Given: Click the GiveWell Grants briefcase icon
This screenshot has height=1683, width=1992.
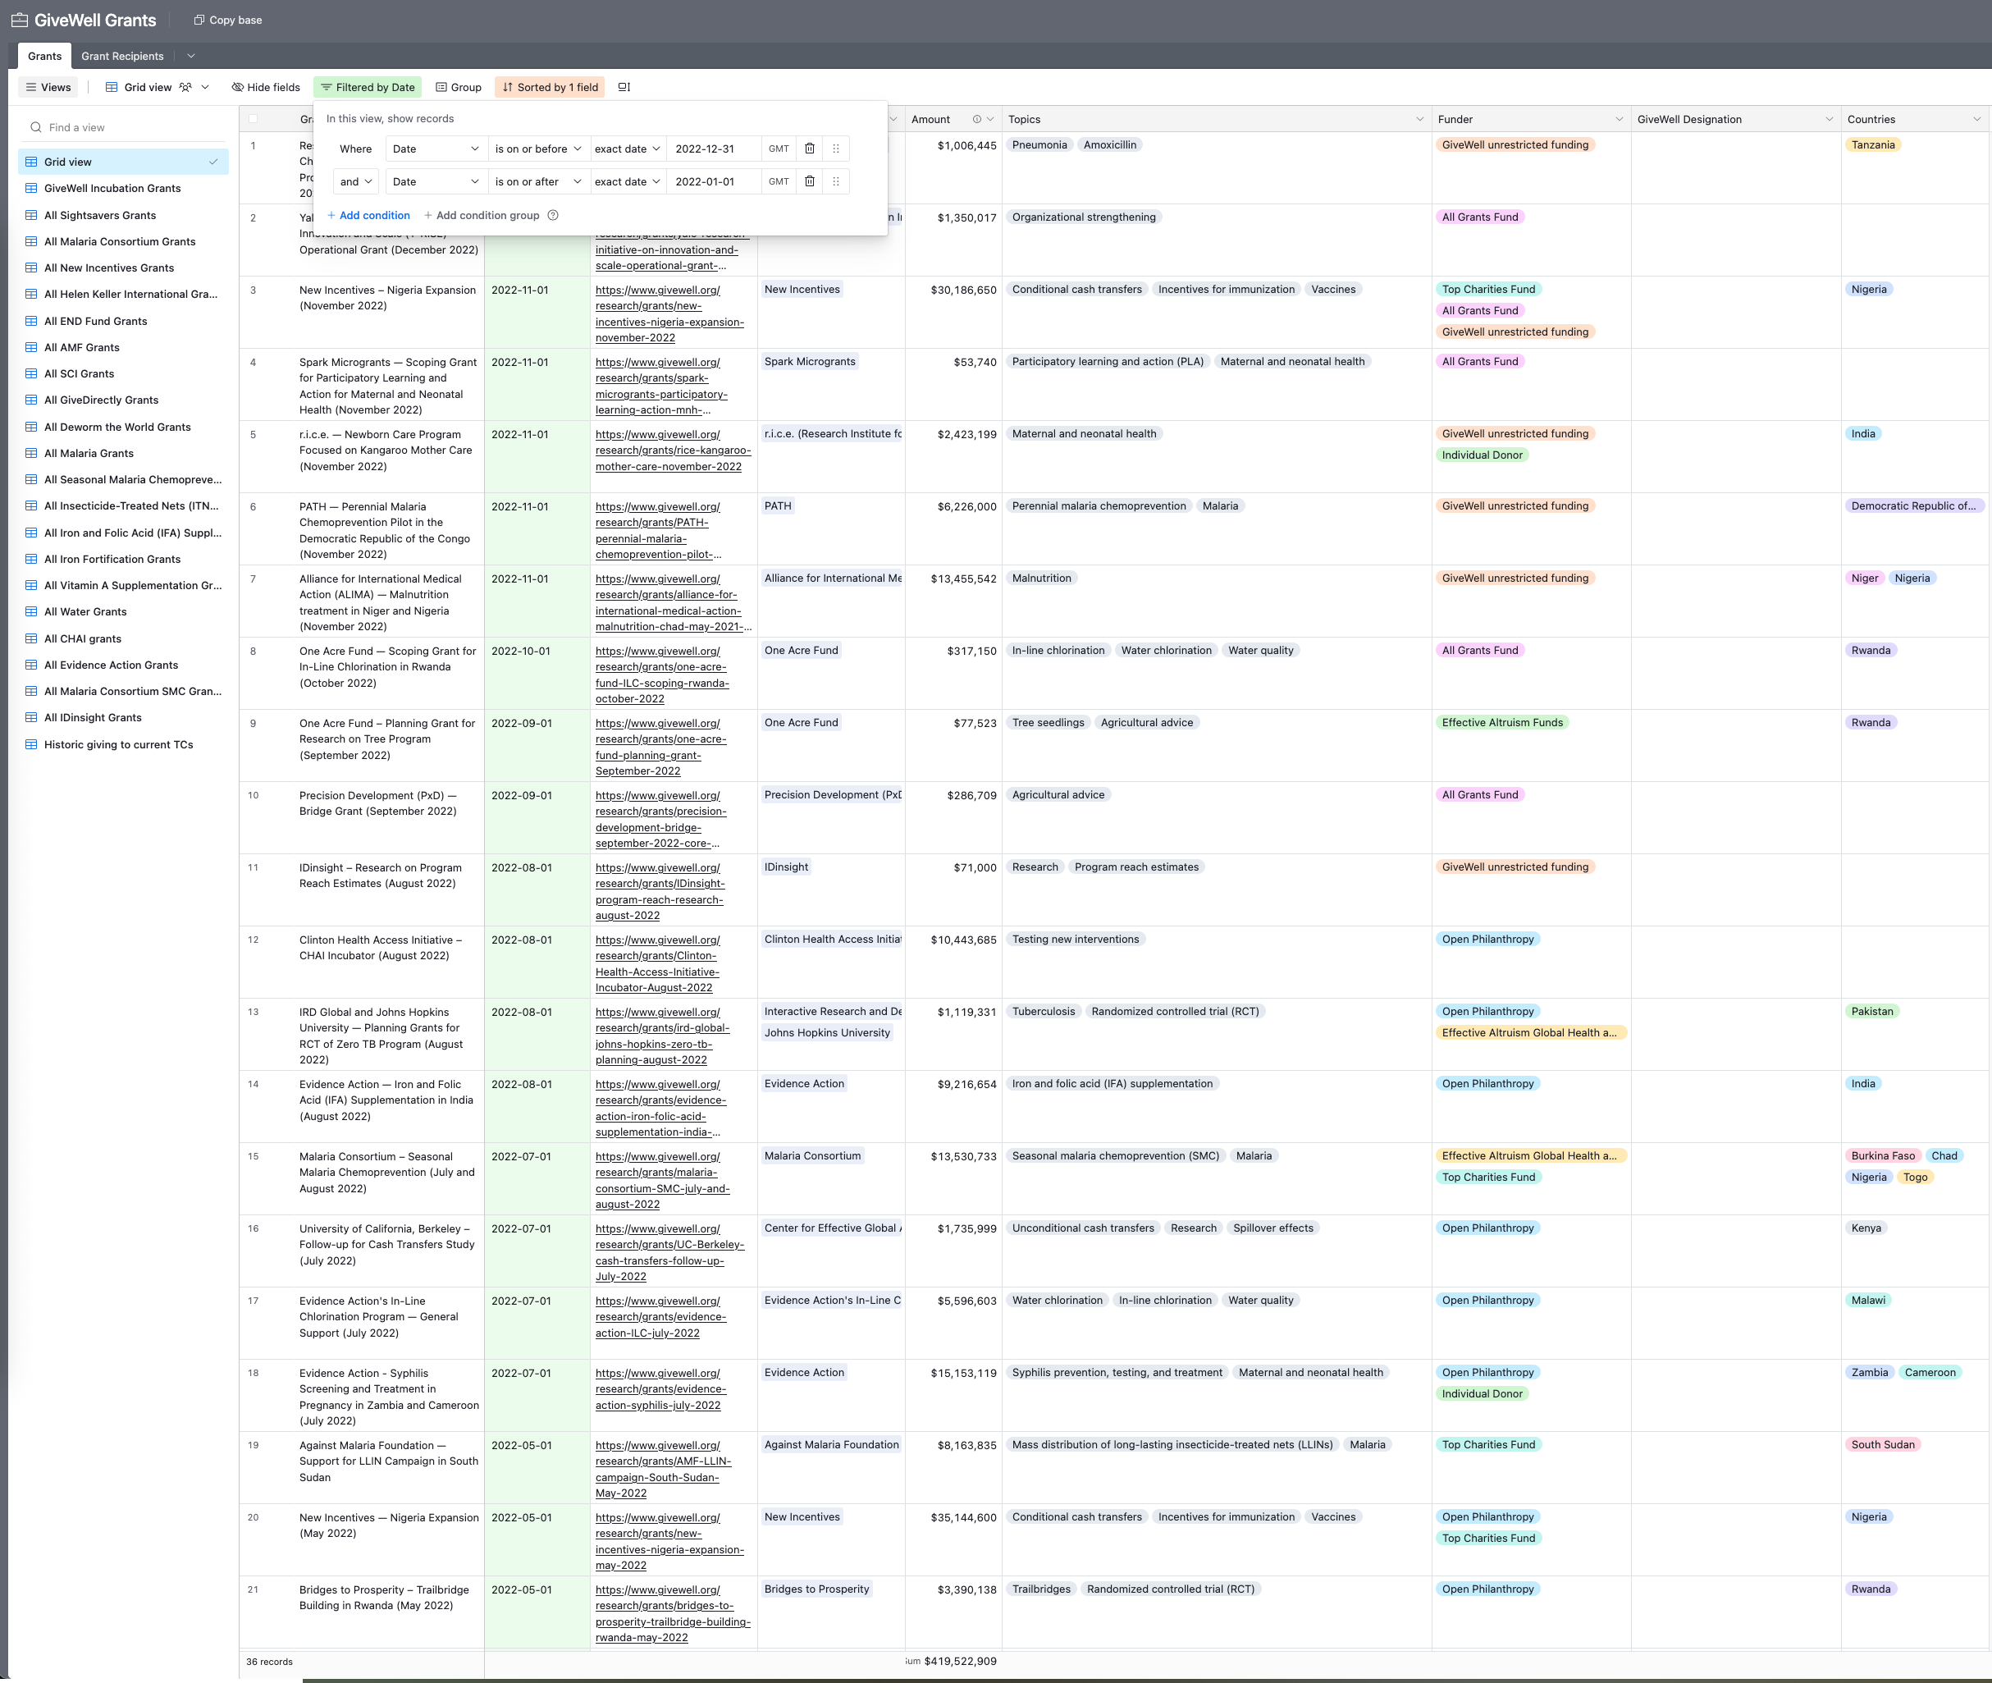Looking at the screenshot, I should click(x=19, y=20).
